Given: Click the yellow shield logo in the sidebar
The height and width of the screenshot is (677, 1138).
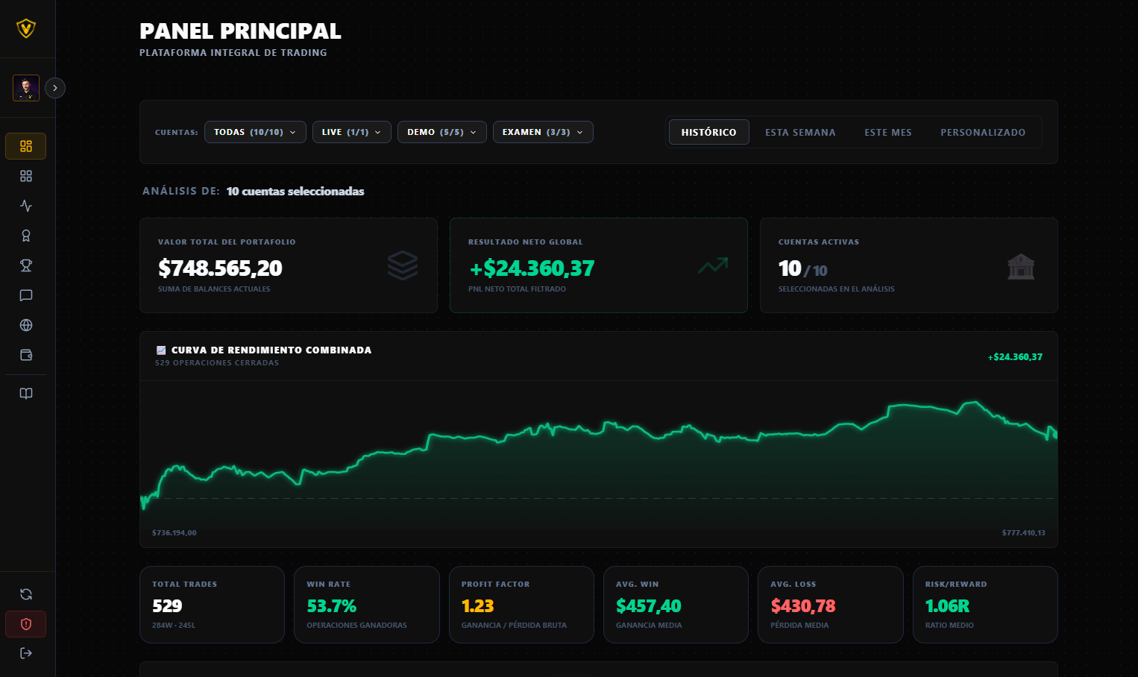Looking at the screenshot, I should [26, 28].
